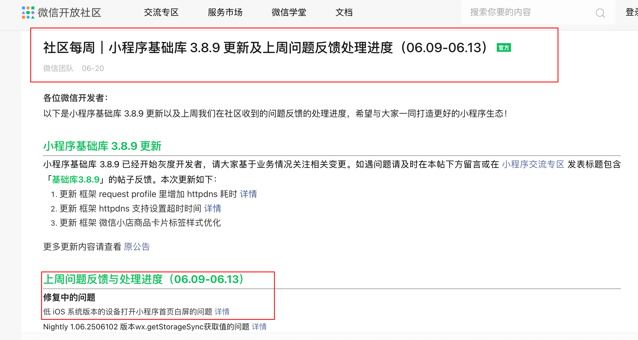
Task: Open 详情 for wx.getStorageSync issue
Action: click(259, 327)
